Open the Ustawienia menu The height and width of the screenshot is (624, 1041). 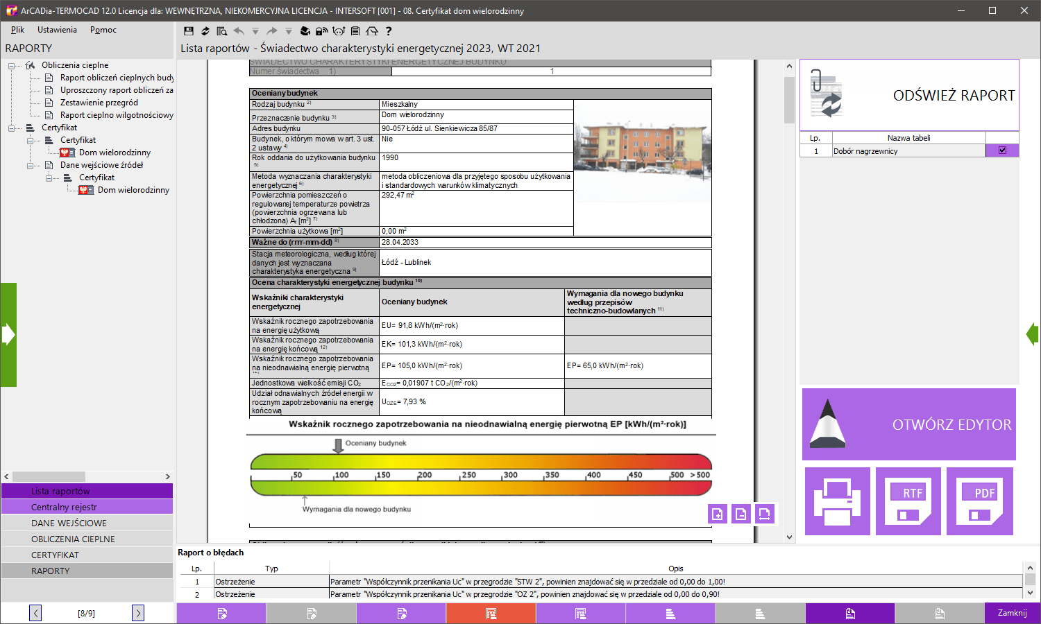point(57,30)
